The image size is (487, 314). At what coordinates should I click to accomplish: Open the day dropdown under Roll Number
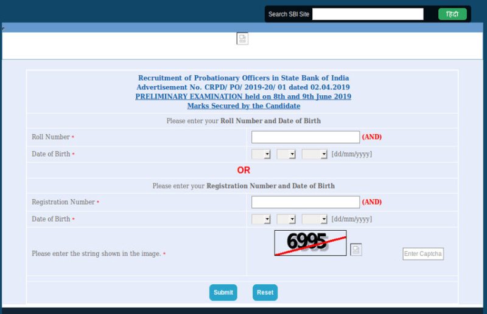coord(261,154)
